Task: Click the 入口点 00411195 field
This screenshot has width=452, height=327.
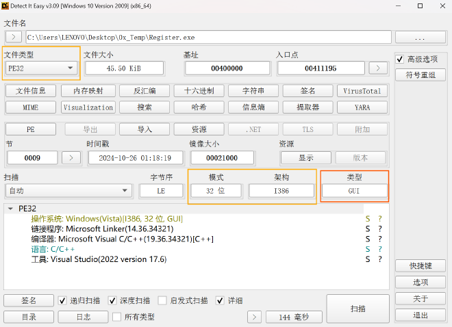Action: point(321,68)
